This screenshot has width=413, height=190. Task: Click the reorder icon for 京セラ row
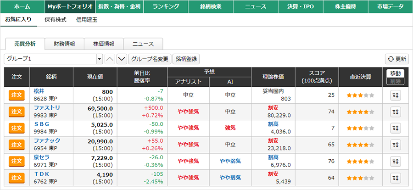point(396,161)
